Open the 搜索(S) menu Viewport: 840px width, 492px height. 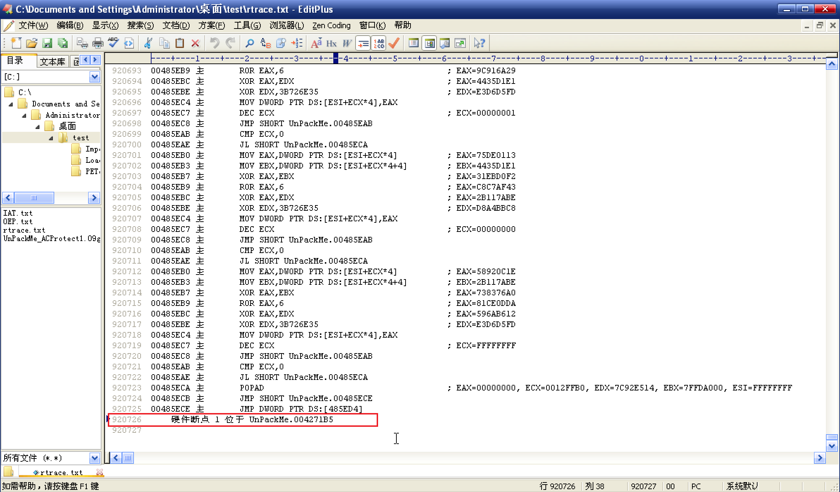[x=140, y=25]
